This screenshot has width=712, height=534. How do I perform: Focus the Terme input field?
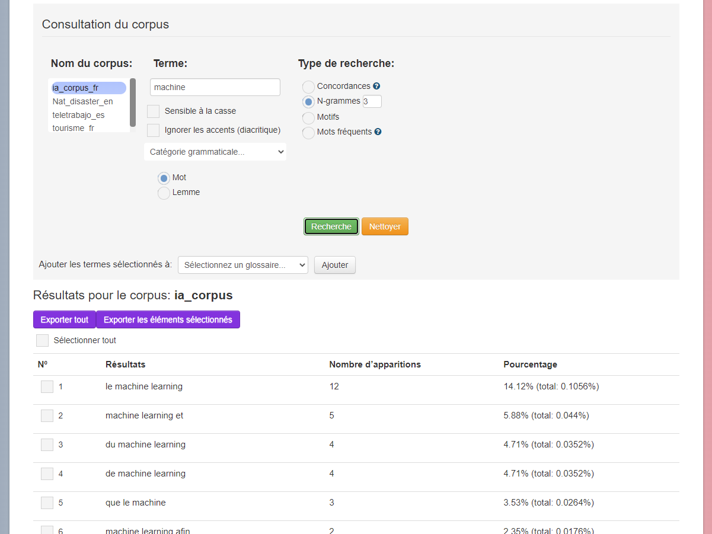point(215,87)
